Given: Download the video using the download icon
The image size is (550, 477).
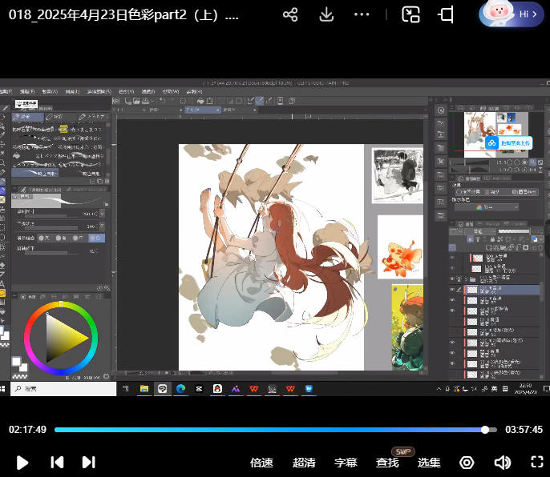Looking at the screenshot, I should pos(326,15).
